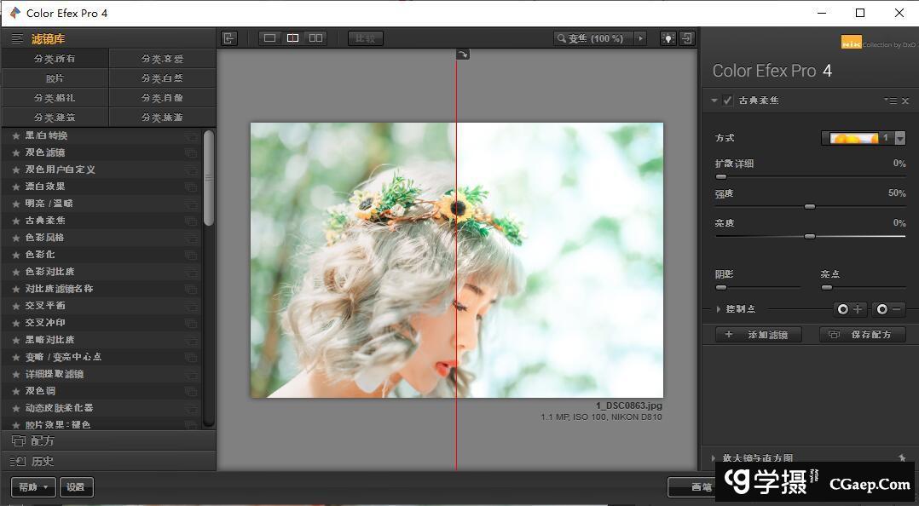Click the 强度 strength slider handle
The image size is (919, 506).
[x=810, y=206]
